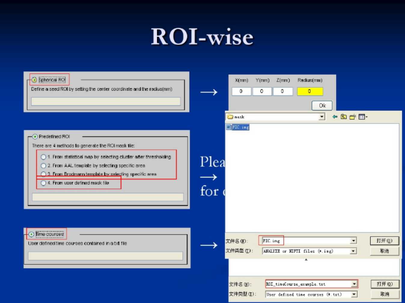Click 取消 button beside ANALYZE file type
405x303 pixels.
click(x=385, y=251)
